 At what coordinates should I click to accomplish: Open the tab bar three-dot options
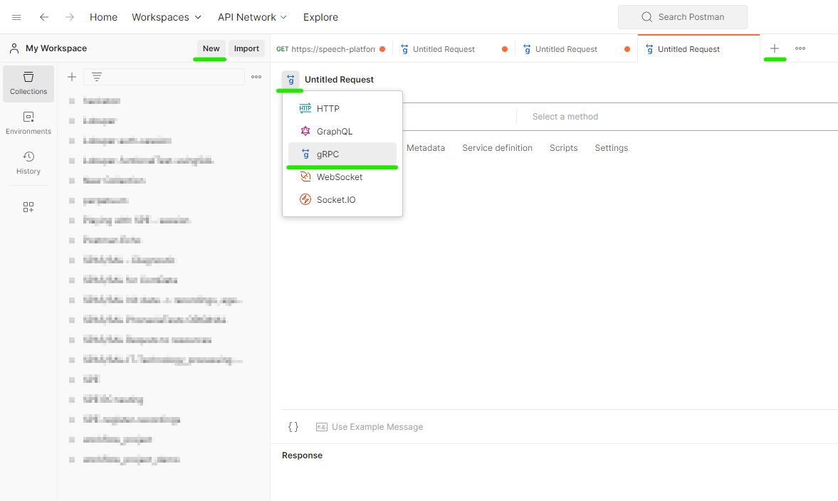point(800,48)
